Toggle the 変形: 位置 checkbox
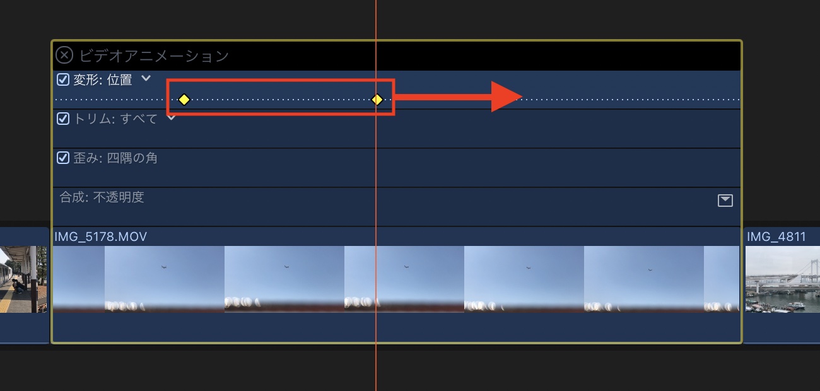 pos(62,79)
